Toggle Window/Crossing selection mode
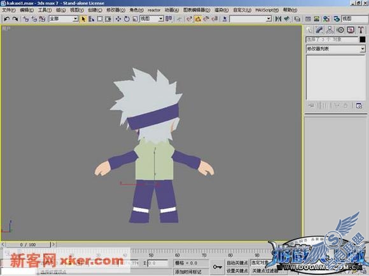Image resolution: width=369 pixels, height=276 pixels. pyautogui.click(x=108, y=19)
